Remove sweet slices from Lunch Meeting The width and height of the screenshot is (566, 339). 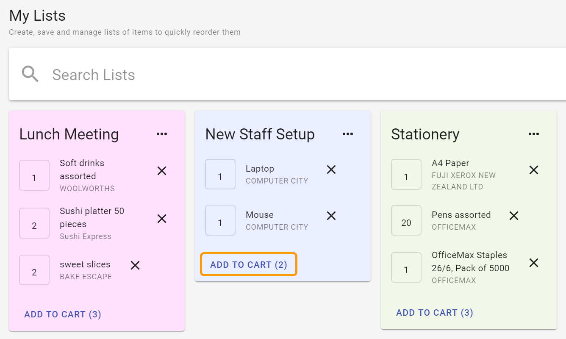point(135,265)
